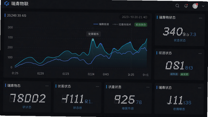Expand the account dropdown chevron

coord(203,6)
